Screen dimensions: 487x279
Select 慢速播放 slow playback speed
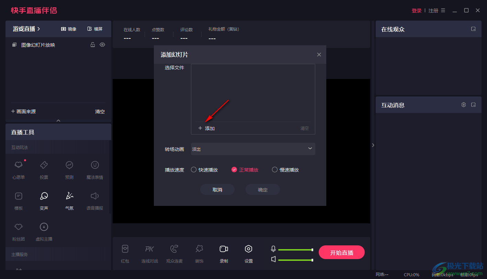pyautogui.click(x=285, y=170)
